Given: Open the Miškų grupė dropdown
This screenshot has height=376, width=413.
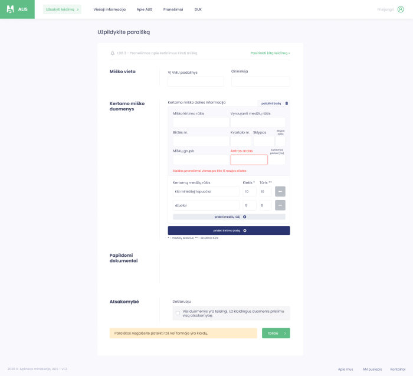Looking at the screenshot, I should (x=201, y=160).
